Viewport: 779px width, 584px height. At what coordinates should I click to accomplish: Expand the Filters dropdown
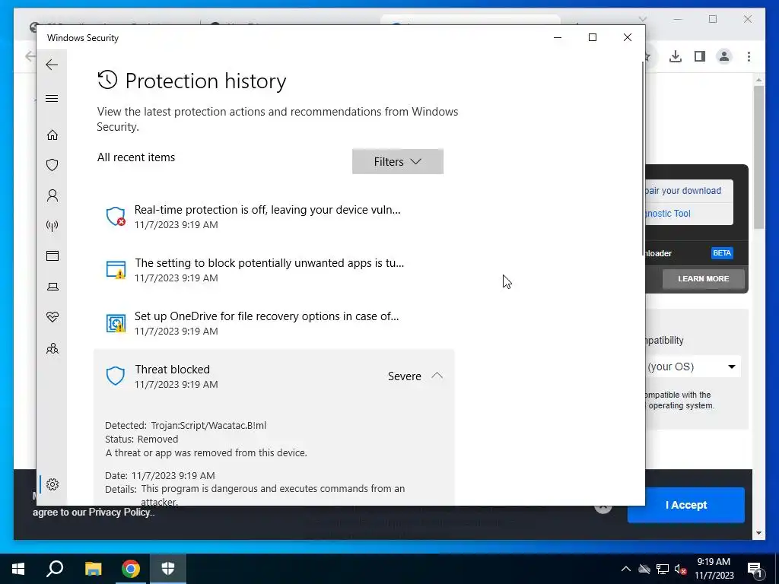coord(397,161)
